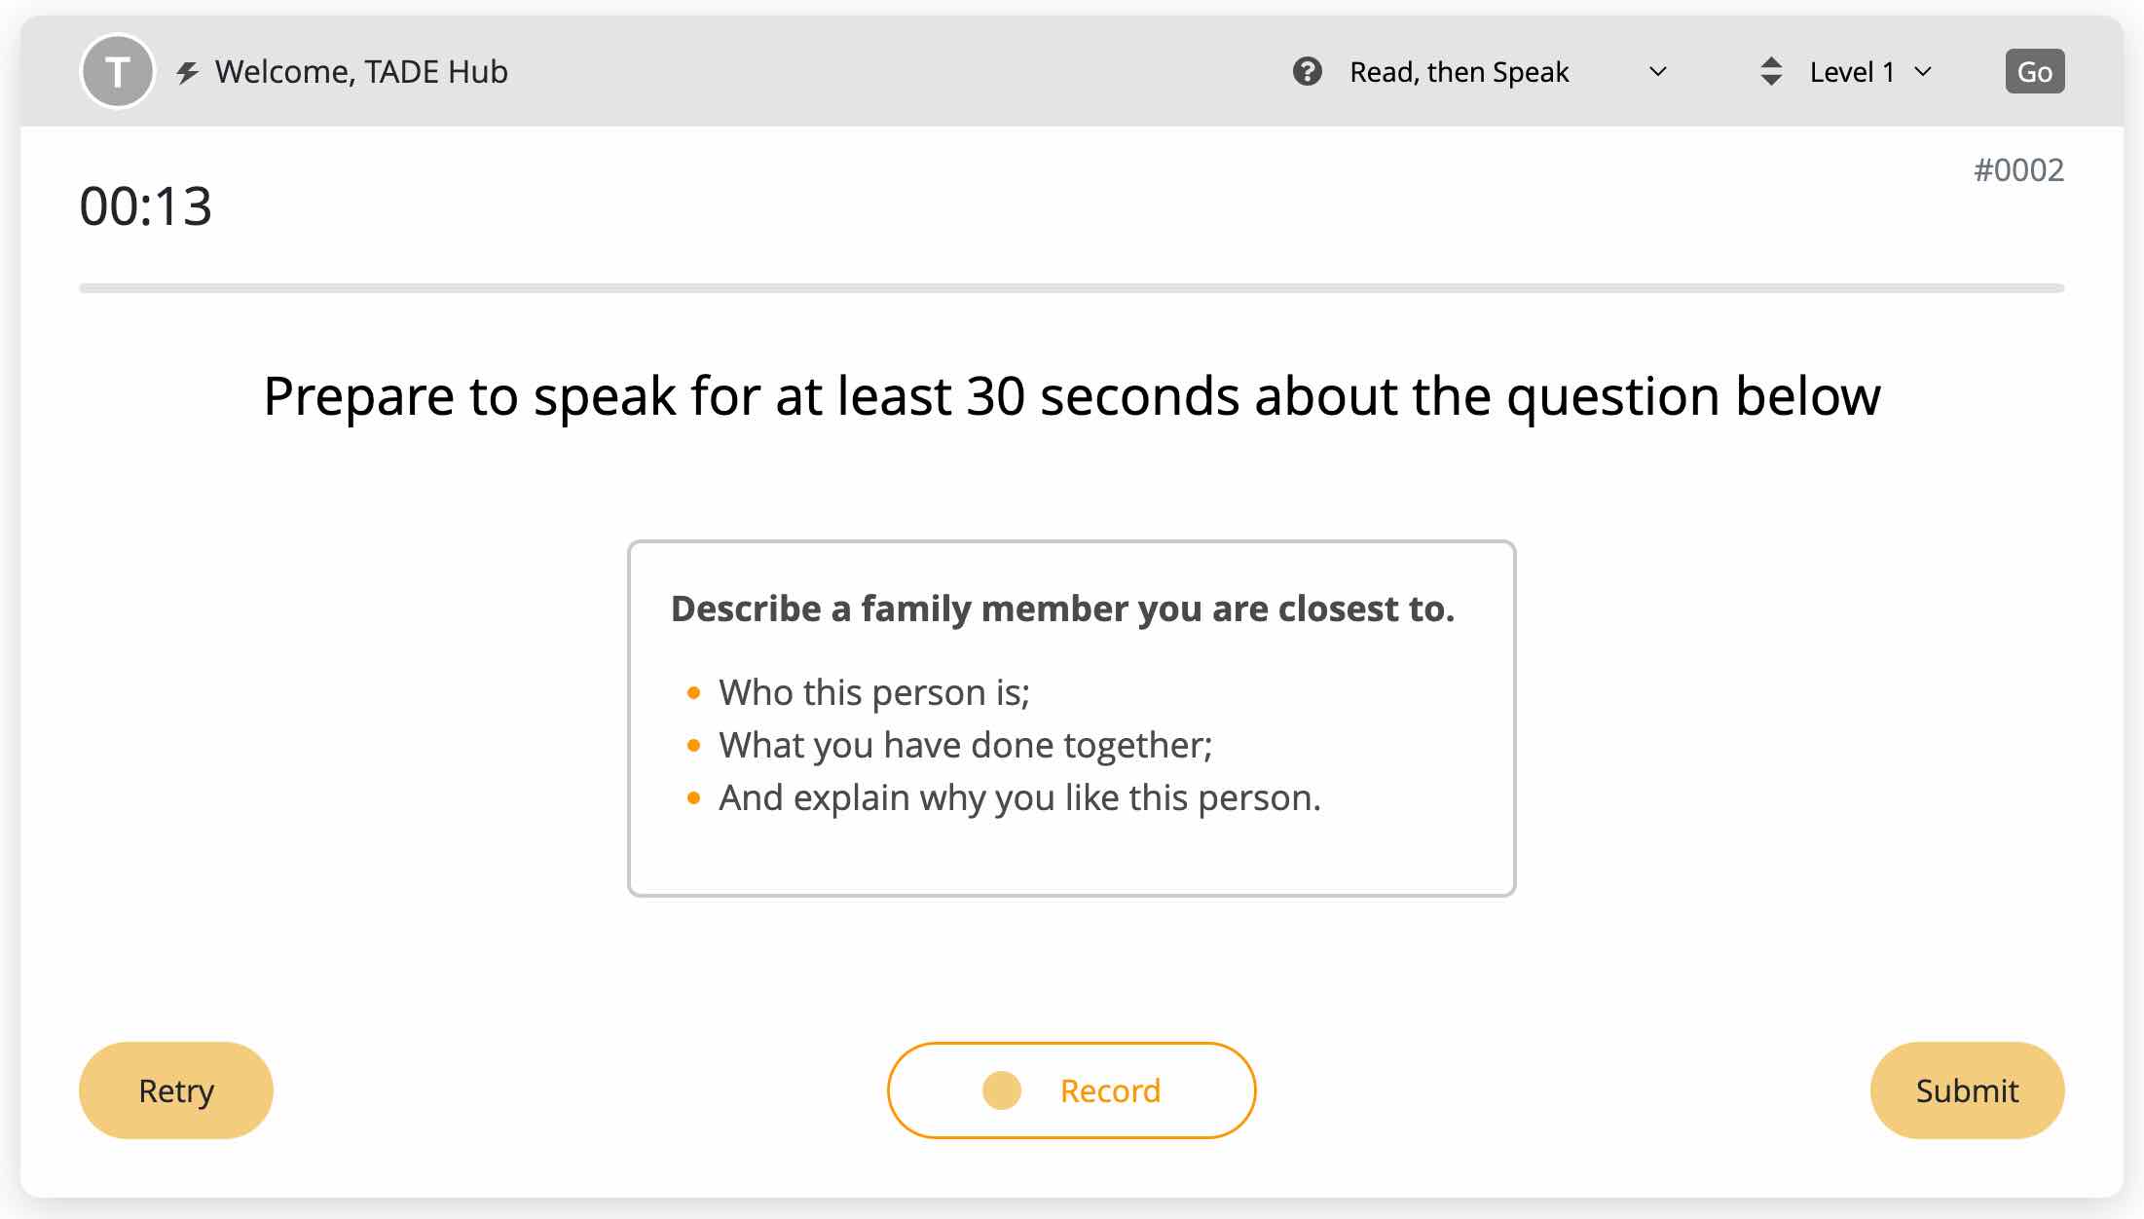Screen dimensions: 2144x1219
Task: Click the Go button to proceed
Action: pos(2034,69)
